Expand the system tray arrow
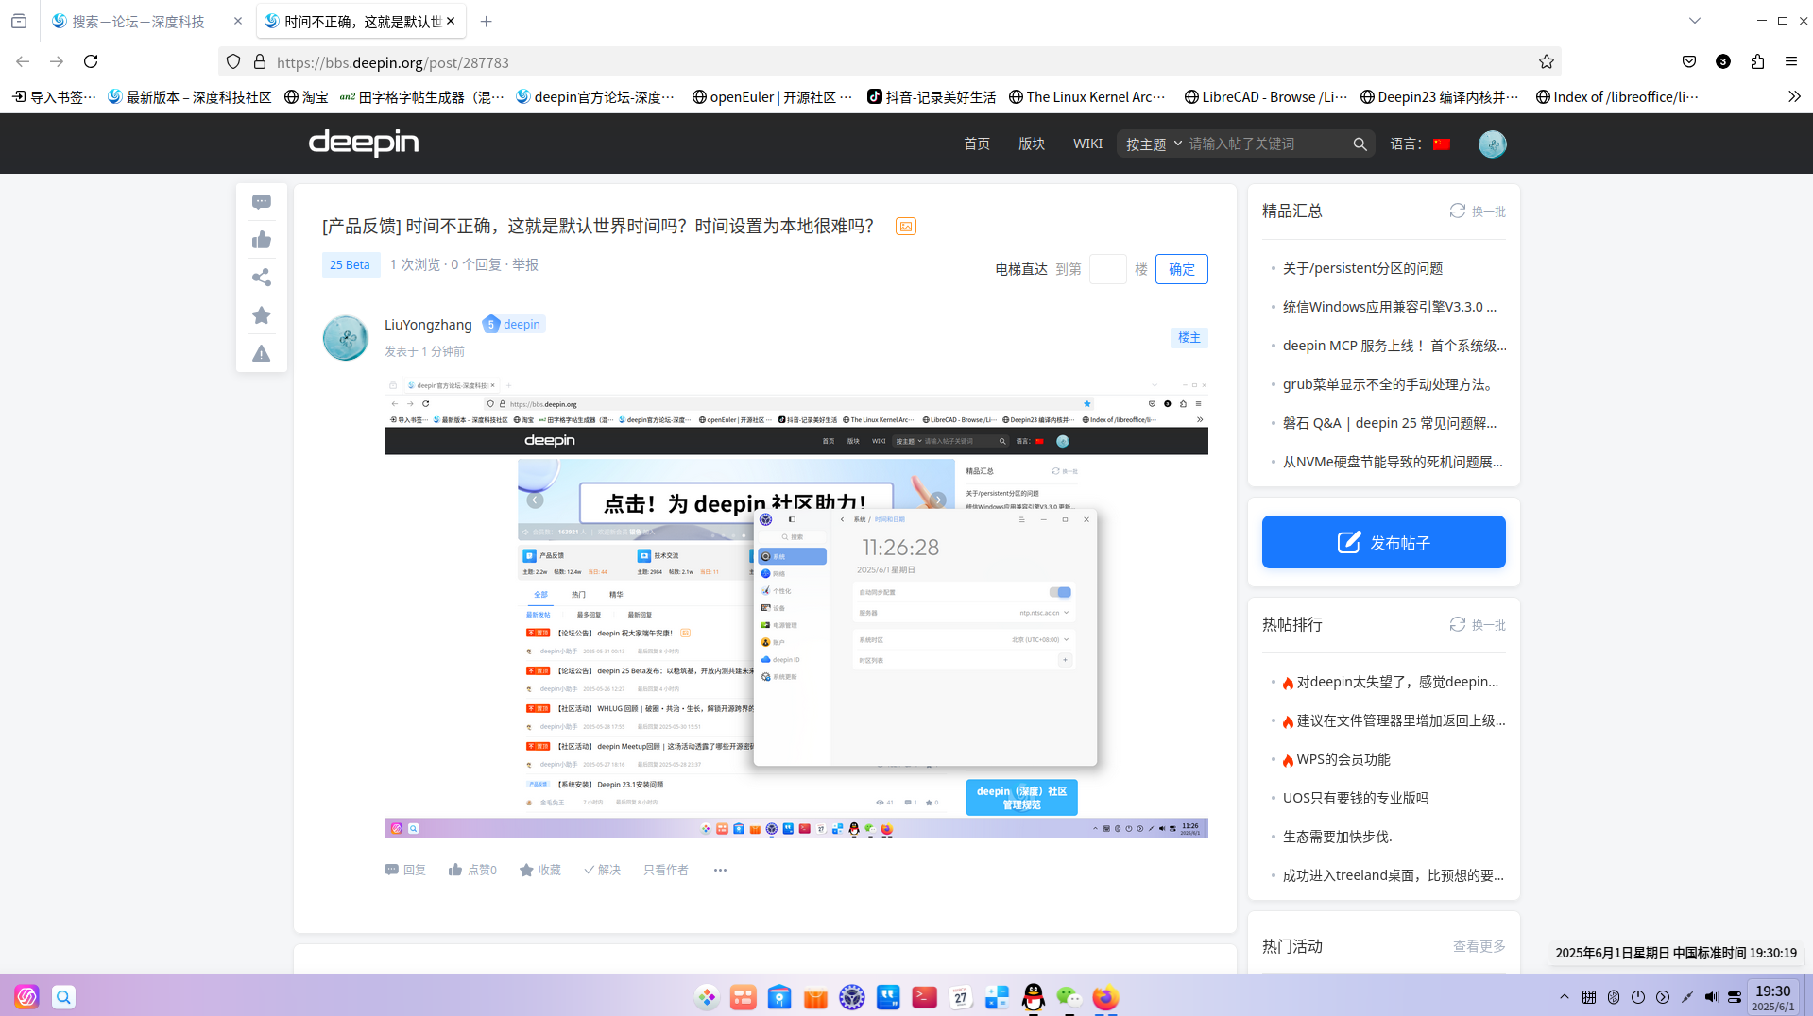This screenshot has height=1016, width=1813. [x=1565, y=997]
